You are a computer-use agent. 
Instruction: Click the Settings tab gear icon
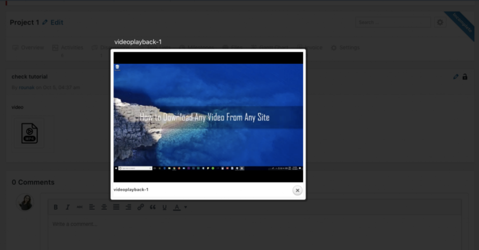point(334,48)
